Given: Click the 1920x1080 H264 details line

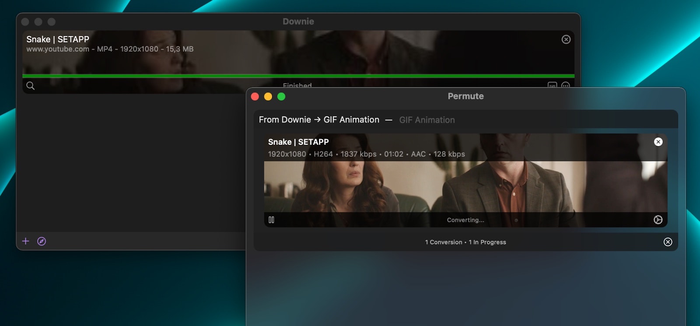Looking at the screenshot, I should 367,154.
